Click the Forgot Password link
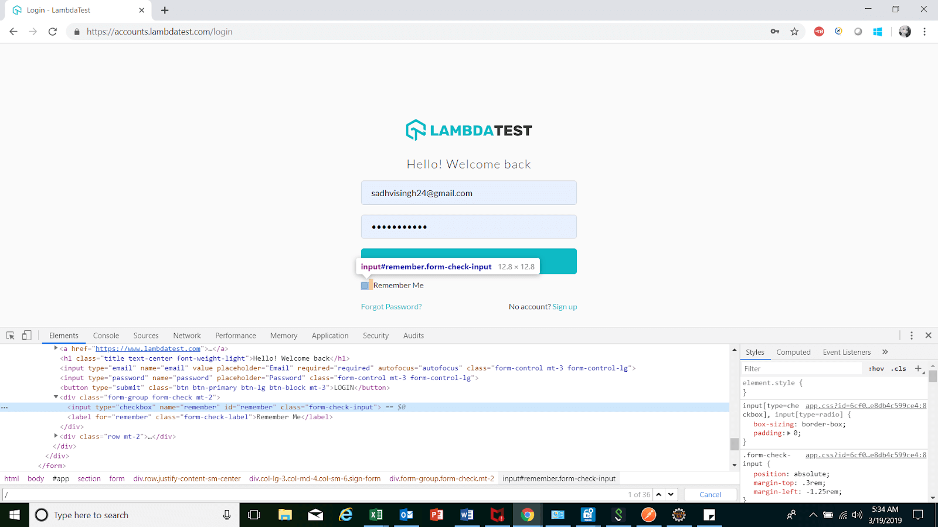938x527 pixels. 391,306
